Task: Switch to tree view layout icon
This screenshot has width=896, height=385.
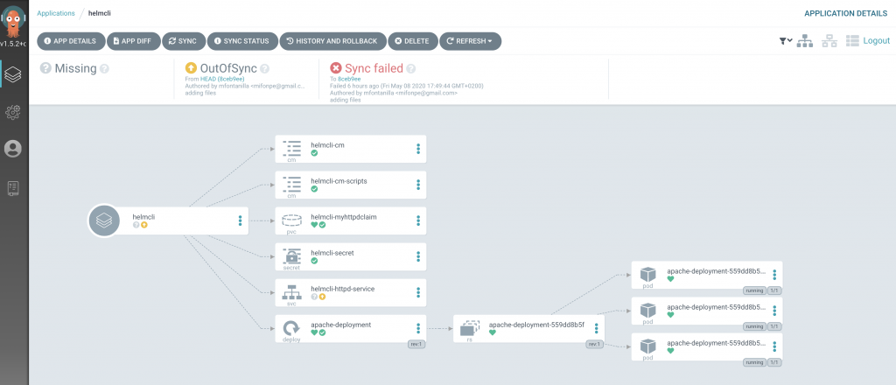Action: point(805,41)
